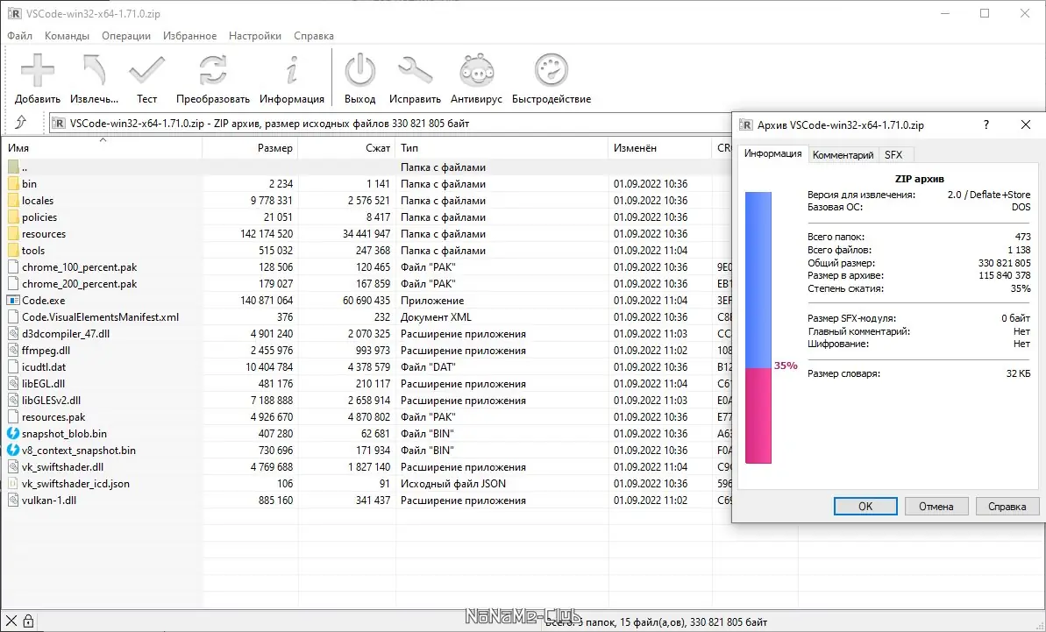Click the X icon in status bar
Image resolution: width=1046 pixels, height=632 pixels.
[x=11, y=621]
